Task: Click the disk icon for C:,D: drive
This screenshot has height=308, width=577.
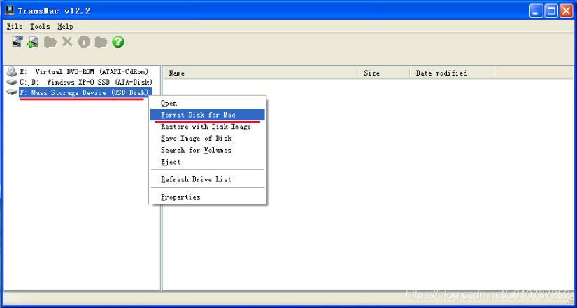Action: [12, 82]
